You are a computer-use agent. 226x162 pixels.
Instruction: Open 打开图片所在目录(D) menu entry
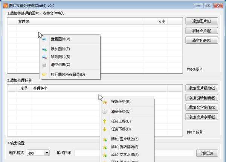point(70,74)
